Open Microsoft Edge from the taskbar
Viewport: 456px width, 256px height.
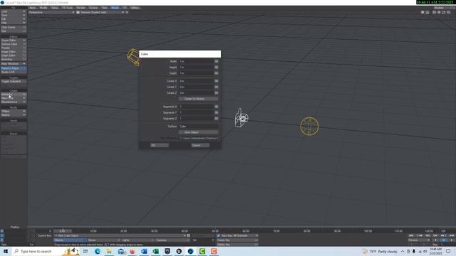(97, 251)
